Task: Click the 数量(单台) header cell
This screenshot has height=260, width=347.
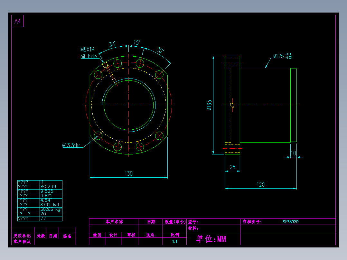Action: 175,222
